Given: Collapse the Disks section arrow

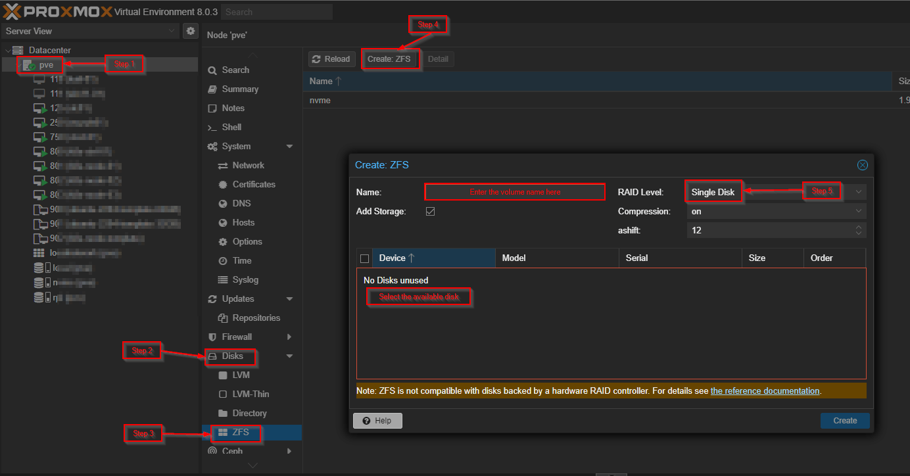Looking at the screenshot, I should 289,356.
